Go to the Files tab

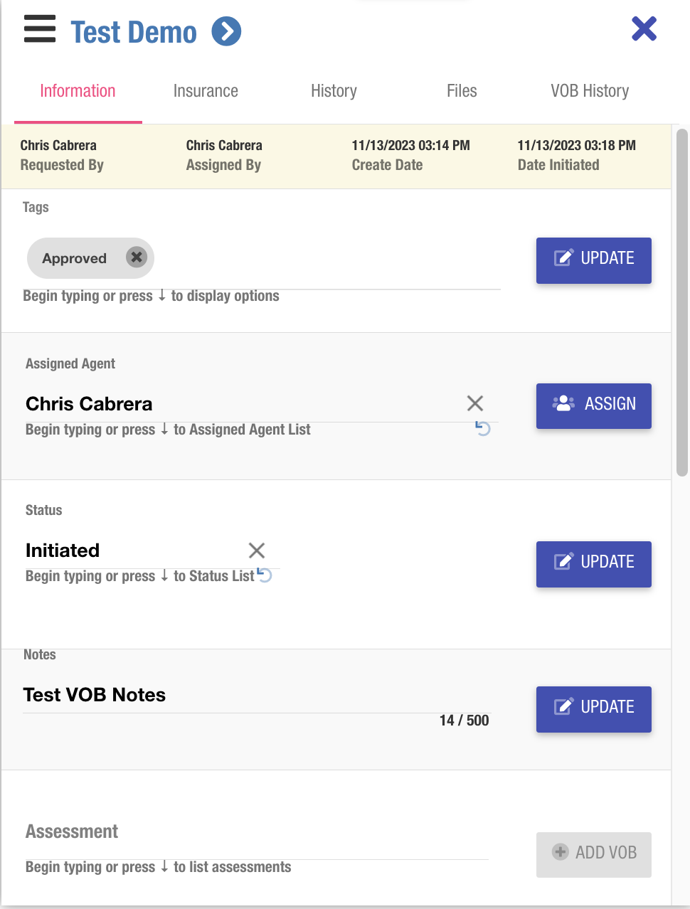462,91
